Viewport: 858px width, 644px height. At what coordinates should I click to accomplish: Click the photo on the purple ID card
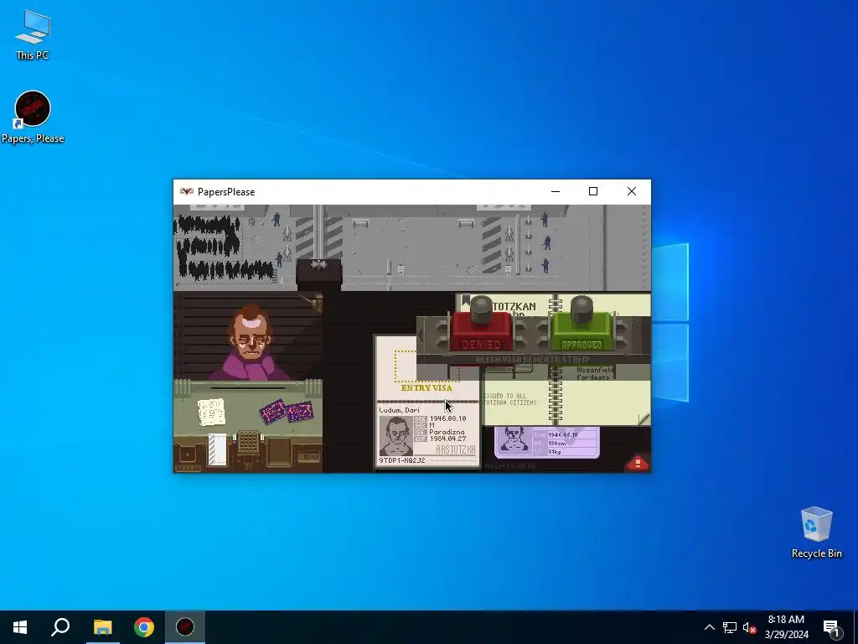click(x=513, y=440)
